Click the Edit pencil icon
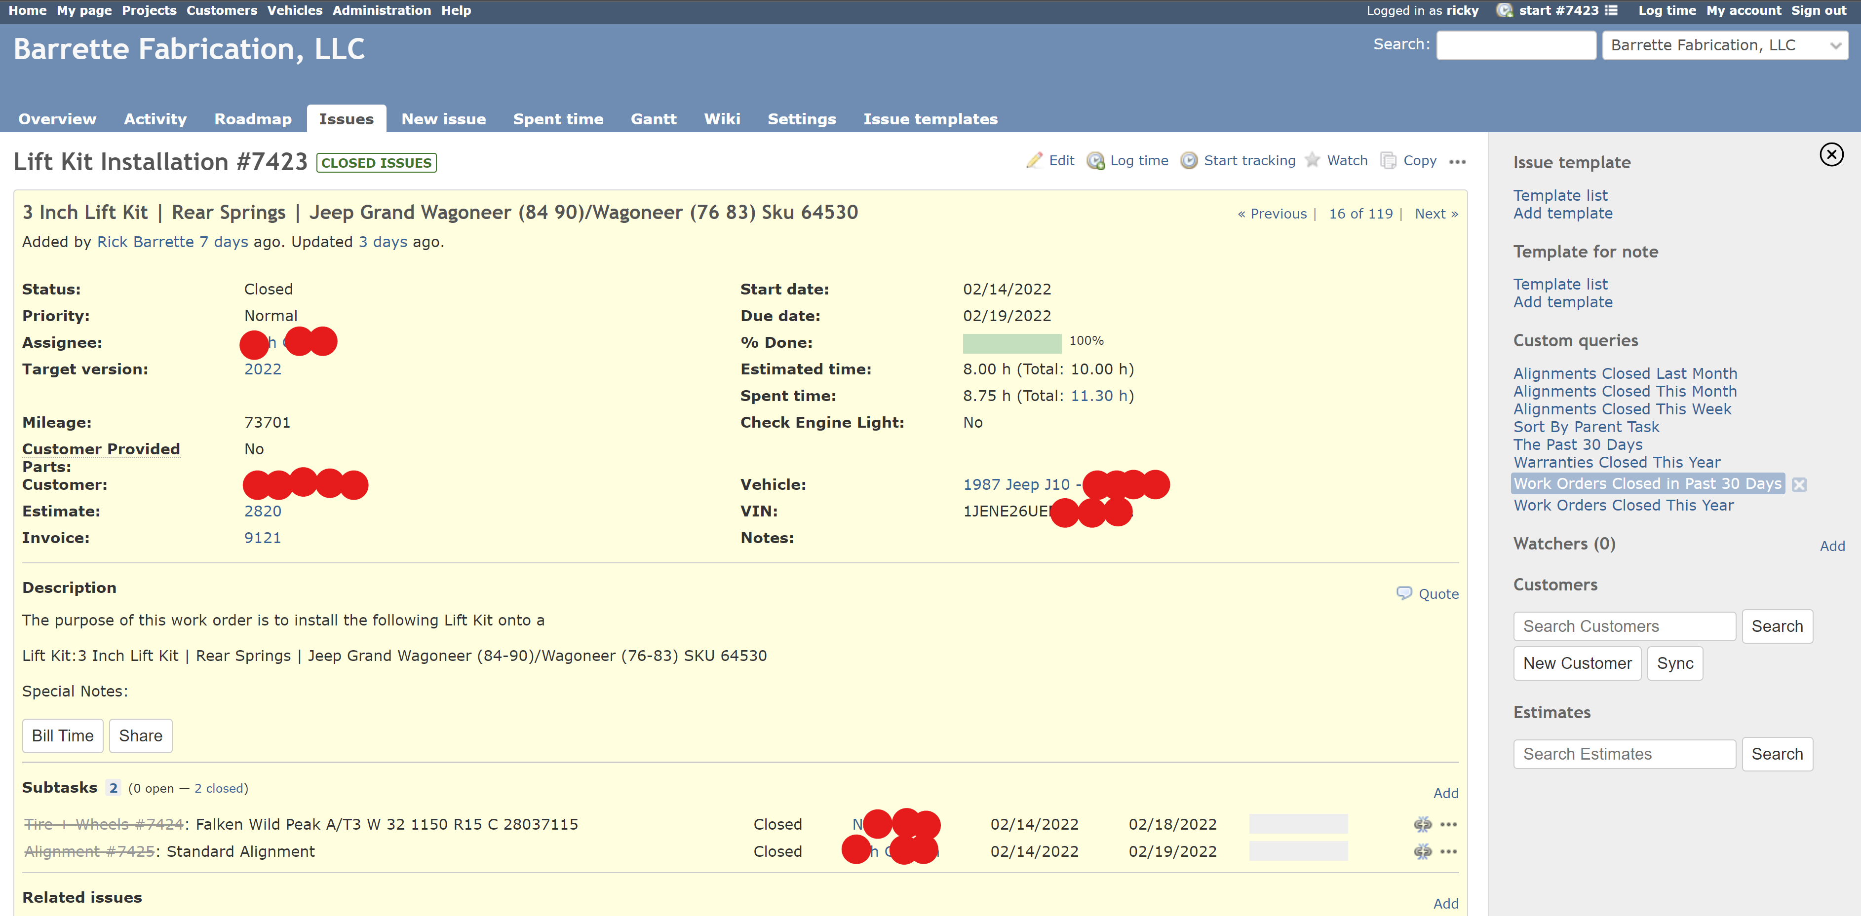The height and width of the screenshot is (916, 1861). click(x=1035, y=160)
